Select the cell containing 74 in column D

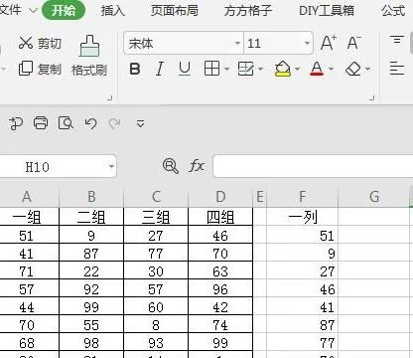[x=220, y=324]
